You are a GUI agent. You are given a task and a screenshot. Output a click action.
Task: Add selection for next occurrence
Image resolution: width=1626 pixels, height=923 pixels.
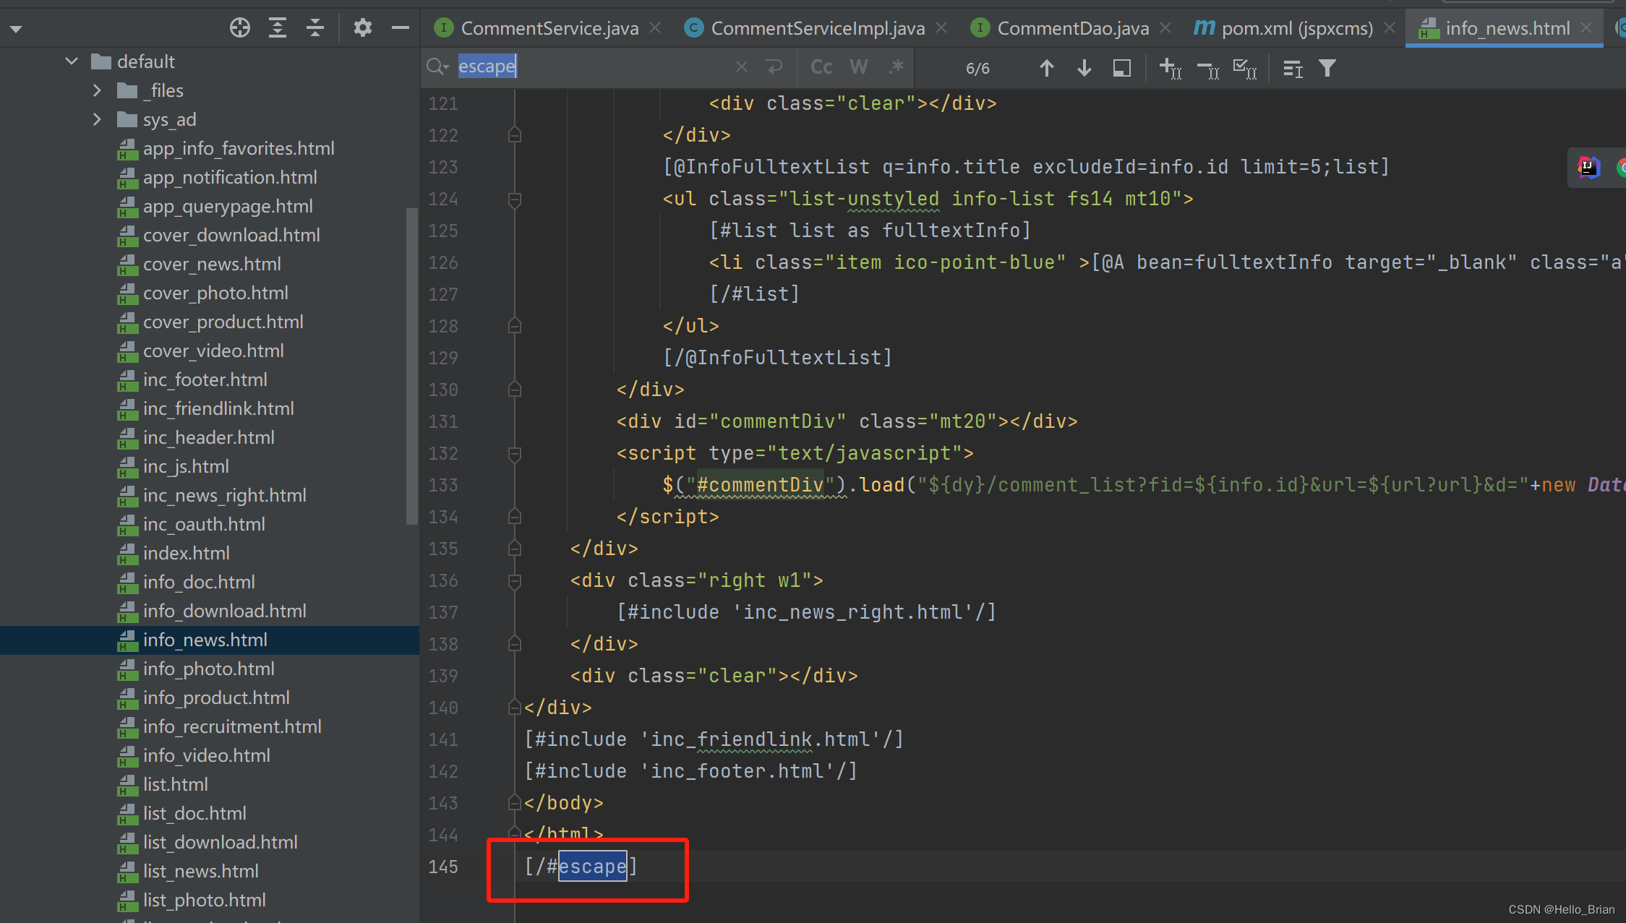pyautogui.click(x=1170, y=68)
